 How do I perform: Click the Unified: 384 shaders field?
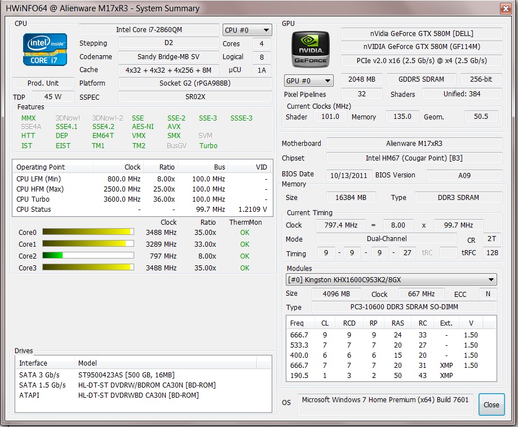click(462, 94)
